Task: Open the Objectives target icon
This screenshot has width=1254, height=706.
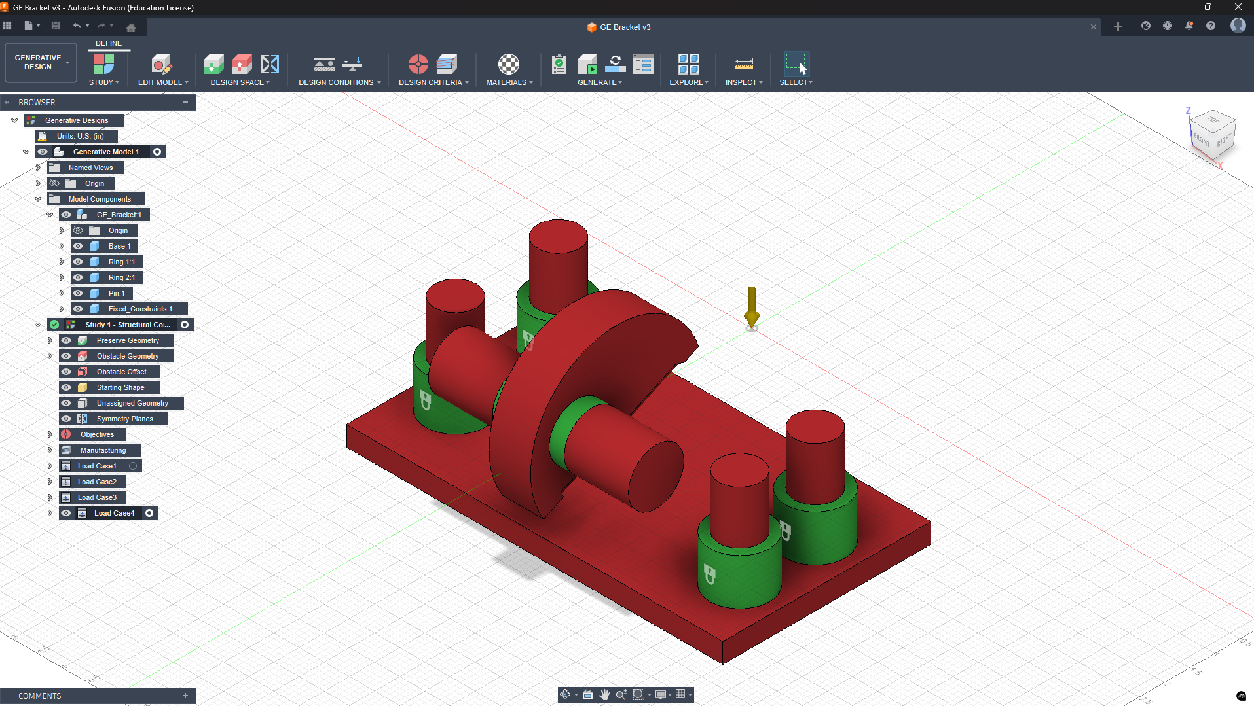Action: pyautogui.click(x=418, y=64)
